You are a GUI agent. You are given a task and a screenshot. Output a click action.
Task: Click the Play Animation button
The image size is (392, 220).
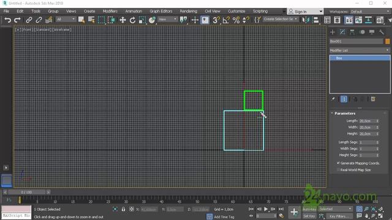click(x=266, y=209)
